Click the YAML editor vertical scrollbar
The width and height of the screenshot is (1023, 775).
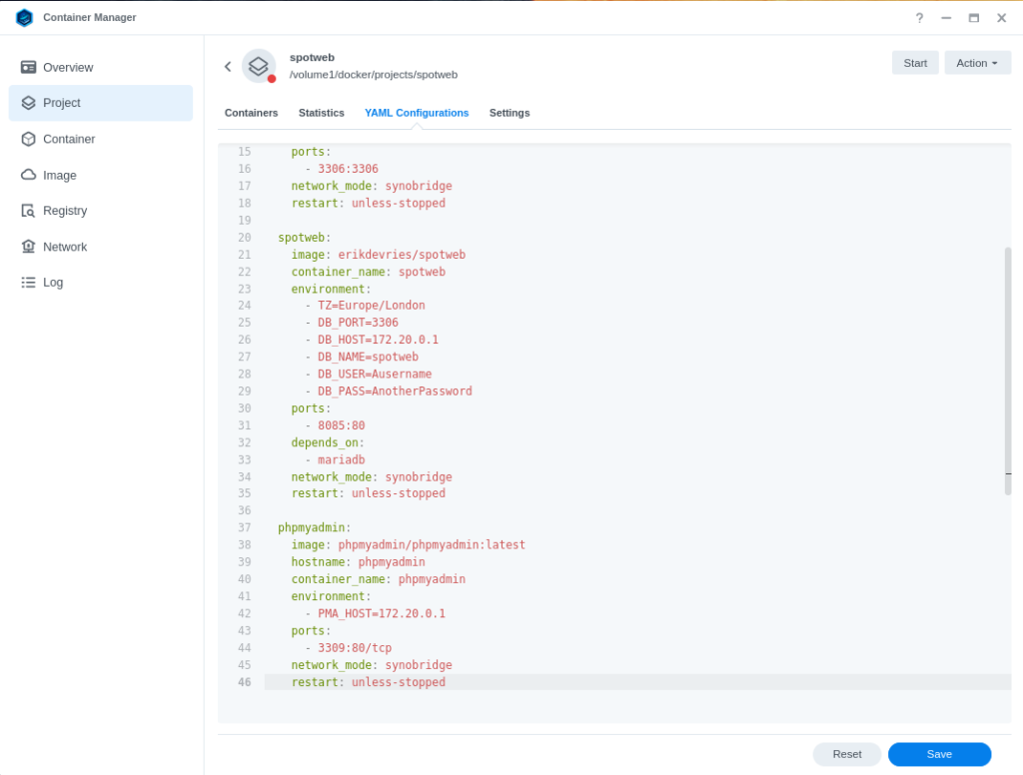[x=1008, y=371]
